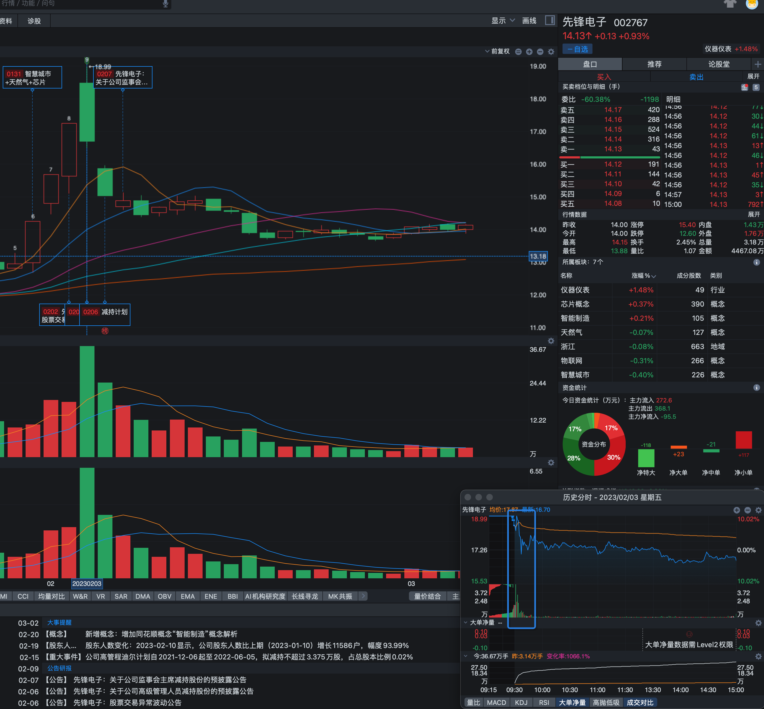Add new panel tab with plus icon
The height and width of the screenshot is (709, 764).
coord(757,64)
